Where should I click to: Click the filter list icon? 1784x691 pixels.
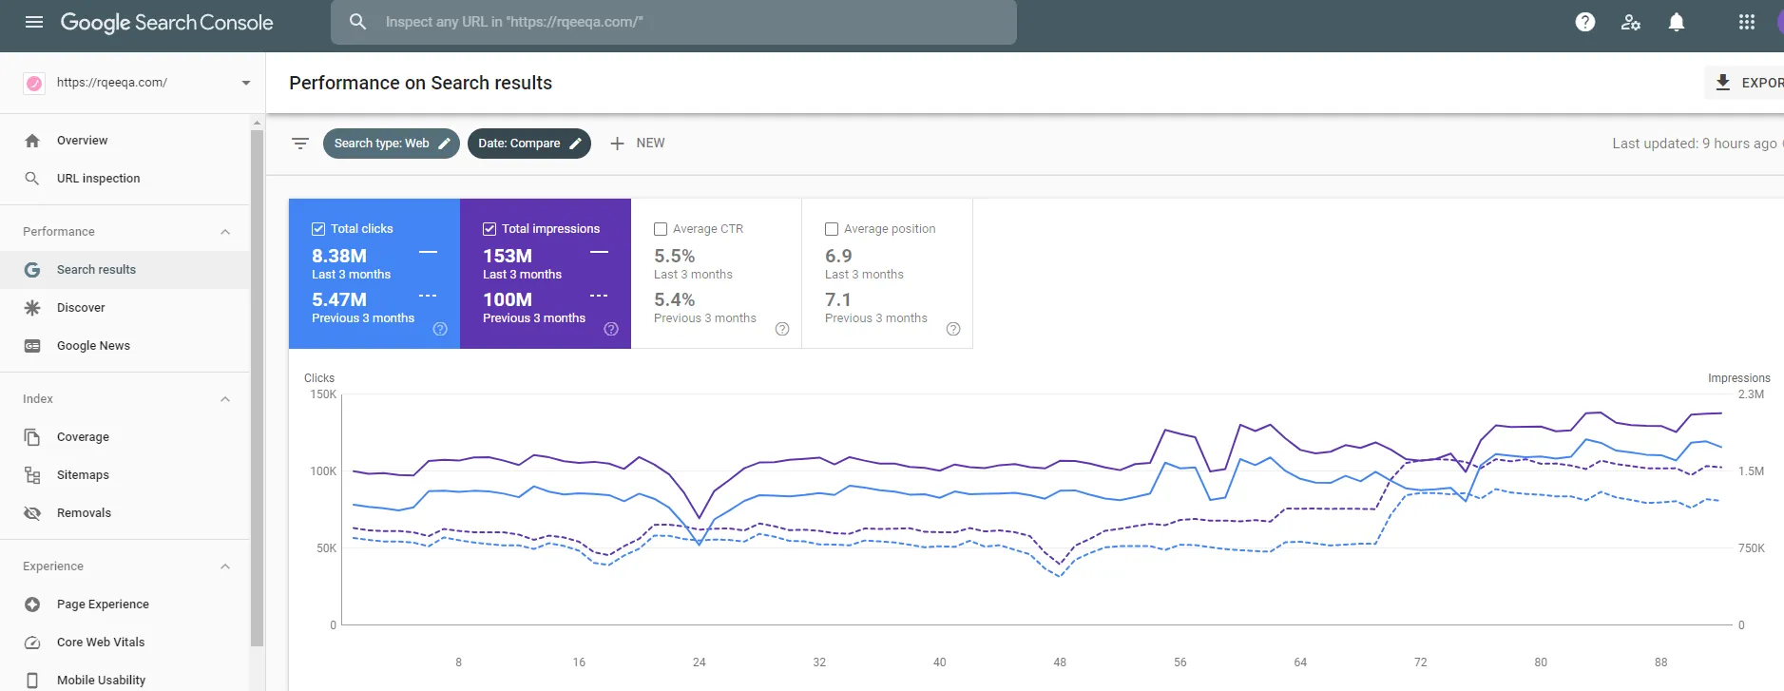coord(300,144)
